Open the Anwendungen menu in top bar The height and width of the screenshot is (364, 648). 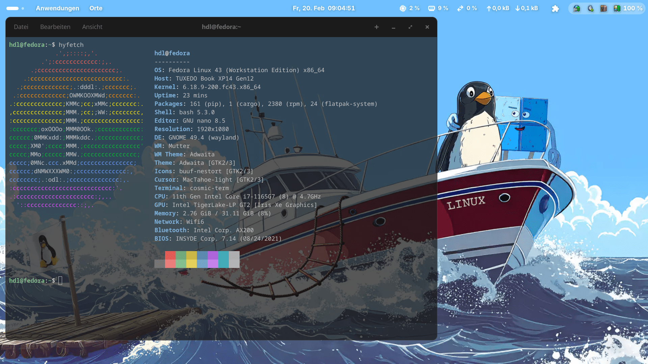coord(57,8)
